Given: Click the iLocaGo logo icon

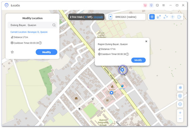Looking at the screenshot, I should pos(7,5).
